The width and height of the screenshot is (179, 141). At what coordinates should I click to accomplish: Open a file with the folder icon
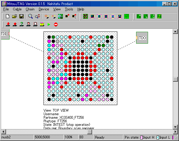(x=15, y=16)
